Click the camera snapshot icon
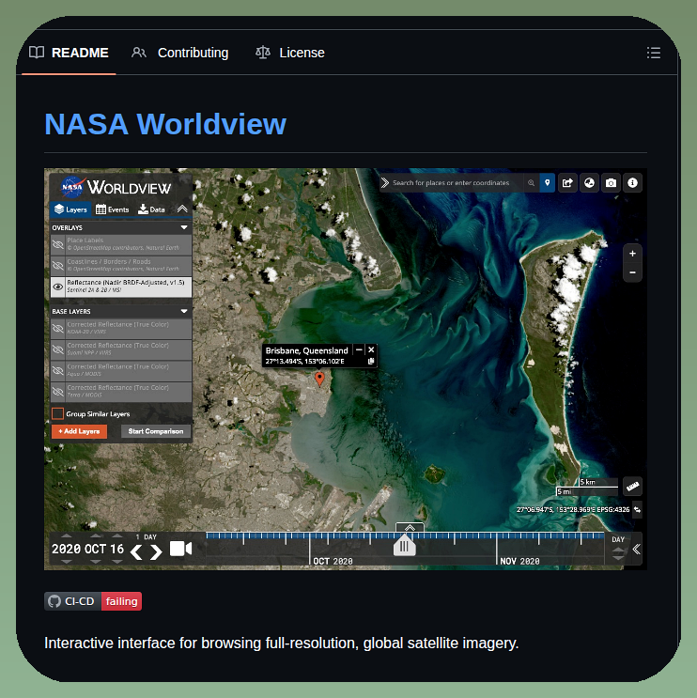 pos(612,183)
